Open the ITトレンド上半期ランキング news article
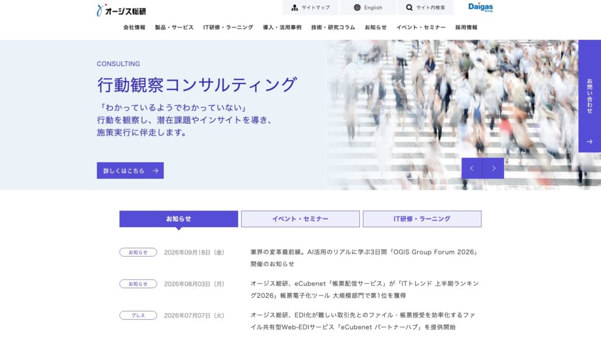This screenshot has width=601, height=338. 365,290
